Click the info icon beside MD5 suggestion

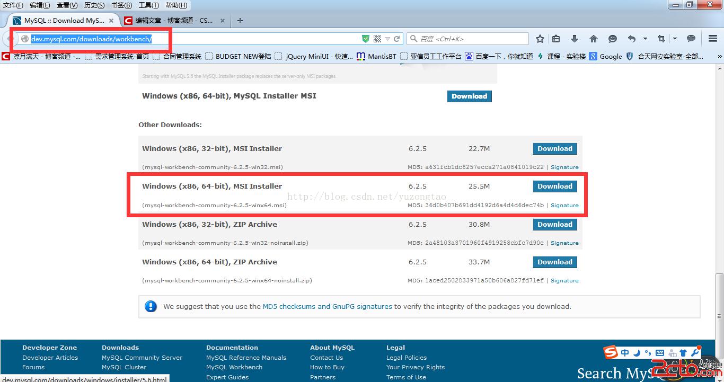coord(151,307)
